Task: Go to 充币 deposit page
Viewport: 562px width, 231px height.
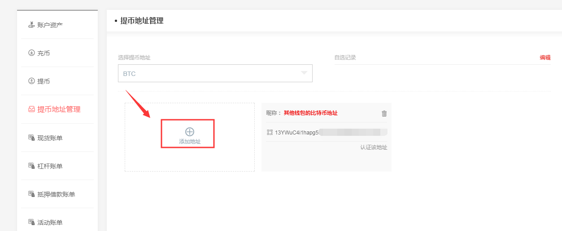Action: [x=44, y=53]
